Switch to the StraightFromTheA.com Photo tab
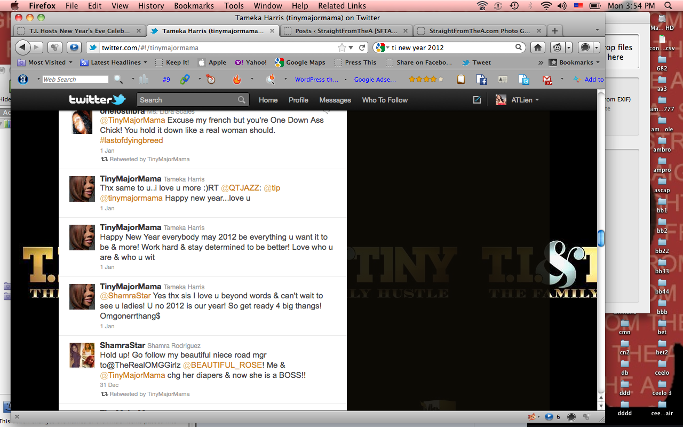 pyautogui.click(x=479, y=31)
